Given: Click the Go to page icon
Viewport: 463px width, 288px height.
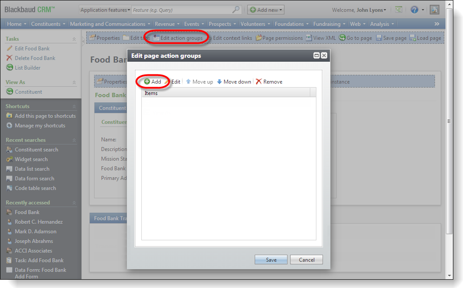Looking at the screenshot, I should pyautogui.click(x=342, y=38).
